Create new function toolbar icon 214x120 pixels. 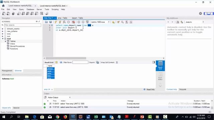click(x=36, y=13)
